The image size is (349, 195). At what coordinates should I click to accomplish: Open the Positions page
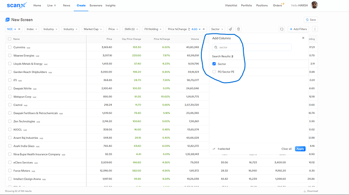click(262, 6)
